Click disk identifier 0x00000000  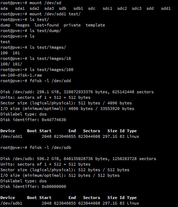coord(54,186)
